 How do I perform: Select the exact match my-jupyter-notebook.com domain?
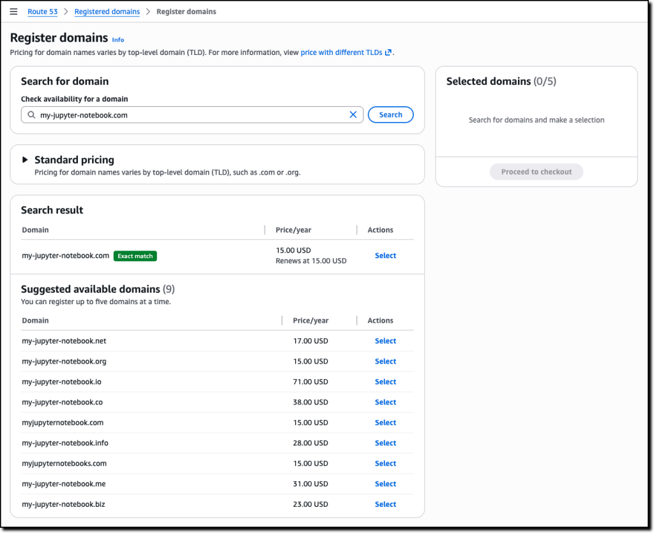pos(385,256)
